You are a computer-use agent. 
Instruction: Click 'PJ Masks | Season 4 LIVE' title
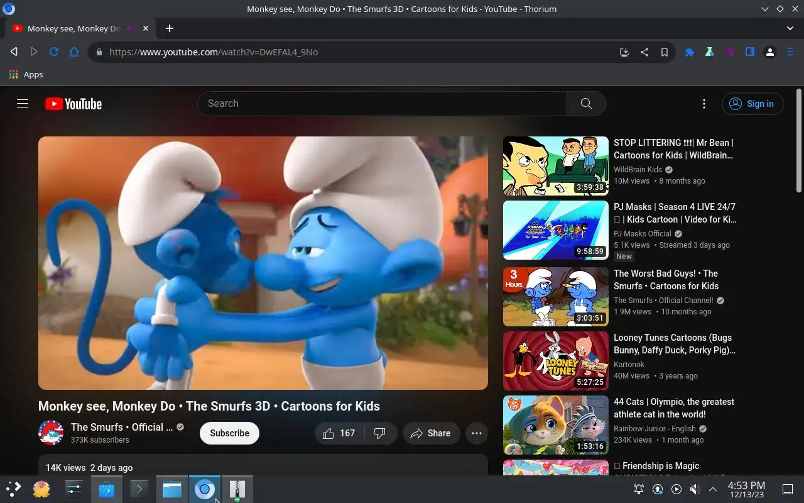tap(675, 213)
